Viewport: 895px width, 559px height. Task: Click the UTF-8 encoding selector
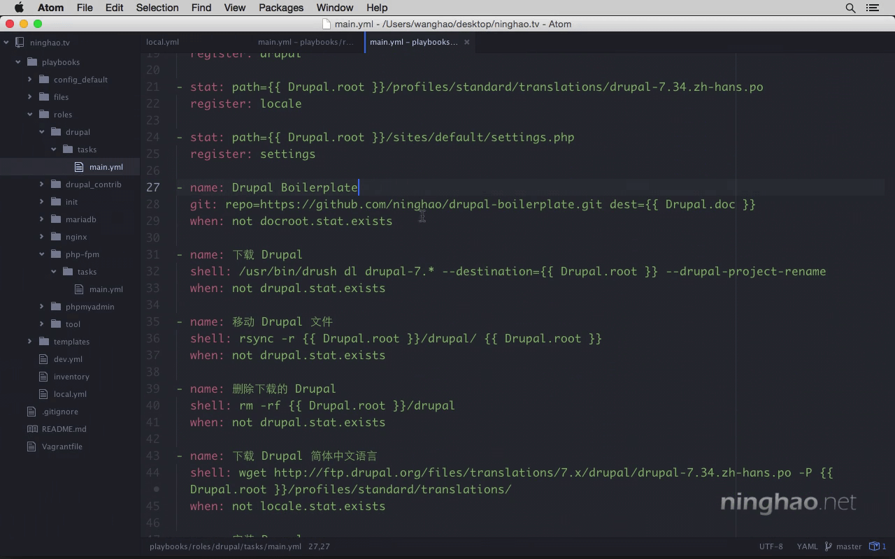771,546
